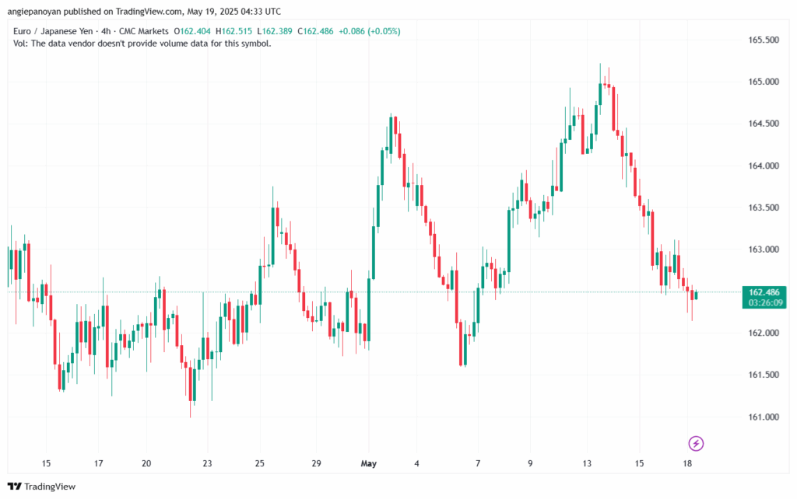Select the Vol indicator message in the legend
This screenshot has height=499, width=797.
[142, 44]
